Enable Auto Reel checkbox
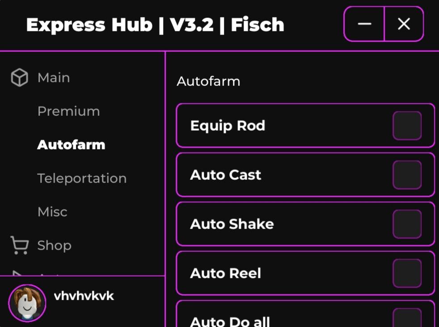The height and width of the screenshot is (327, 439). (x=407, y=273)
